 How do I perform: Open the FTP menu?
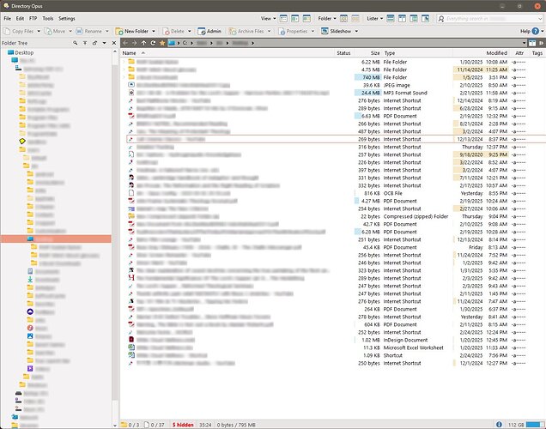coord(33,18)
